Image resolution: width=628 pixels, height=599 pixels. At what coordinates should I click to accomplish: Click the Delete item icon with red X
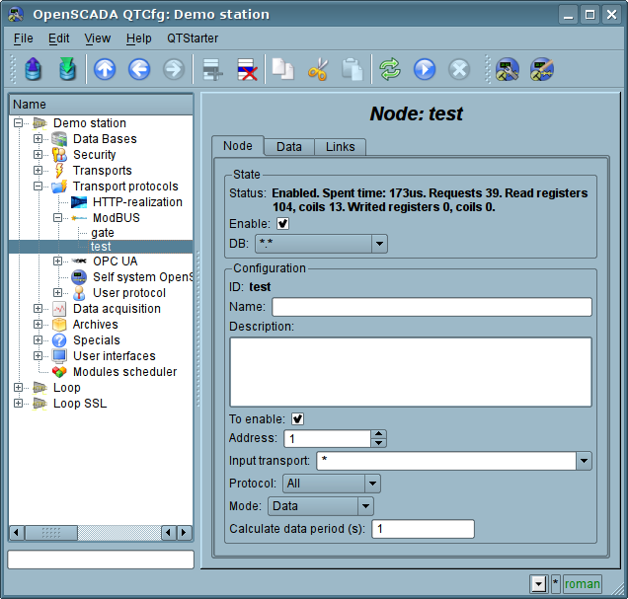point(246,69)
